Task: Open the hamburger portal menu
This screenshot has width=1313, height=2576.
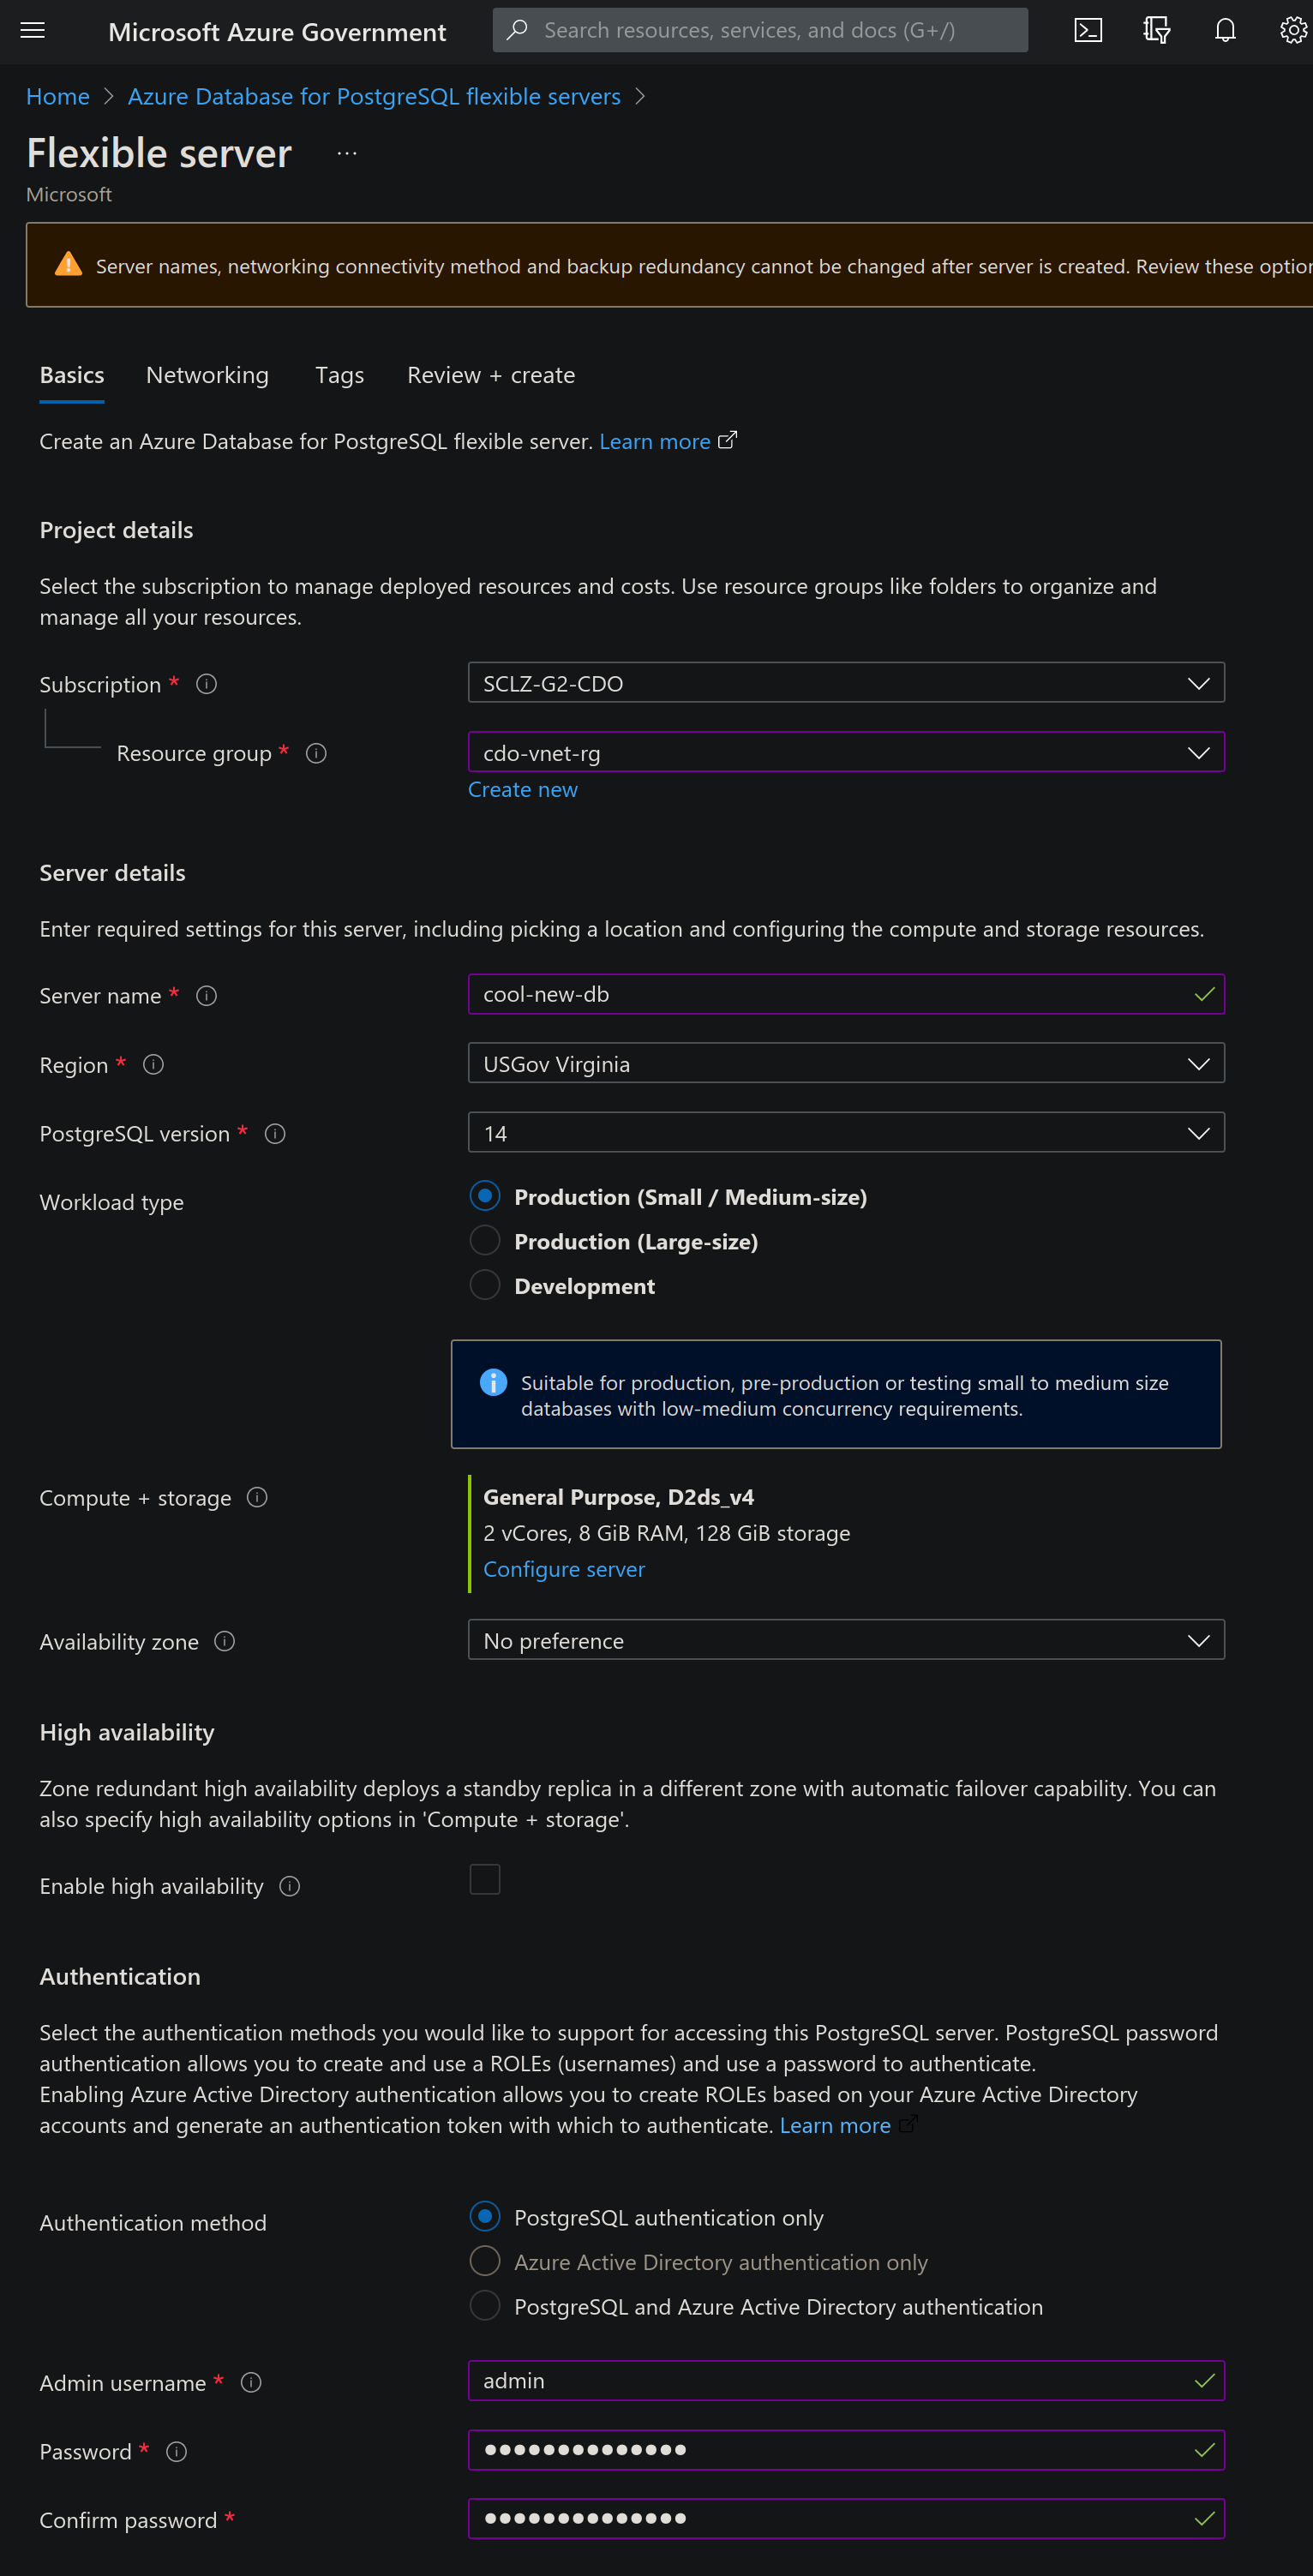Action: click(33, 30)
